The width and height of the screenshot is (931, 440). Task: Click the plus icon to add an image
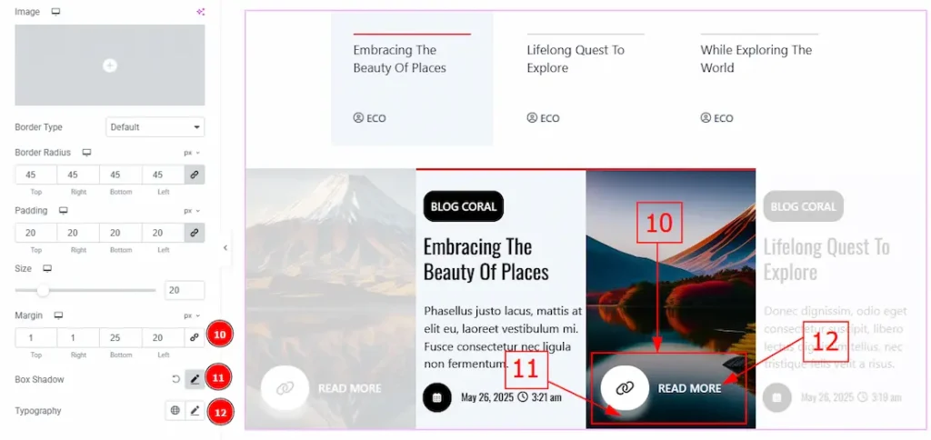click(110, 65)
